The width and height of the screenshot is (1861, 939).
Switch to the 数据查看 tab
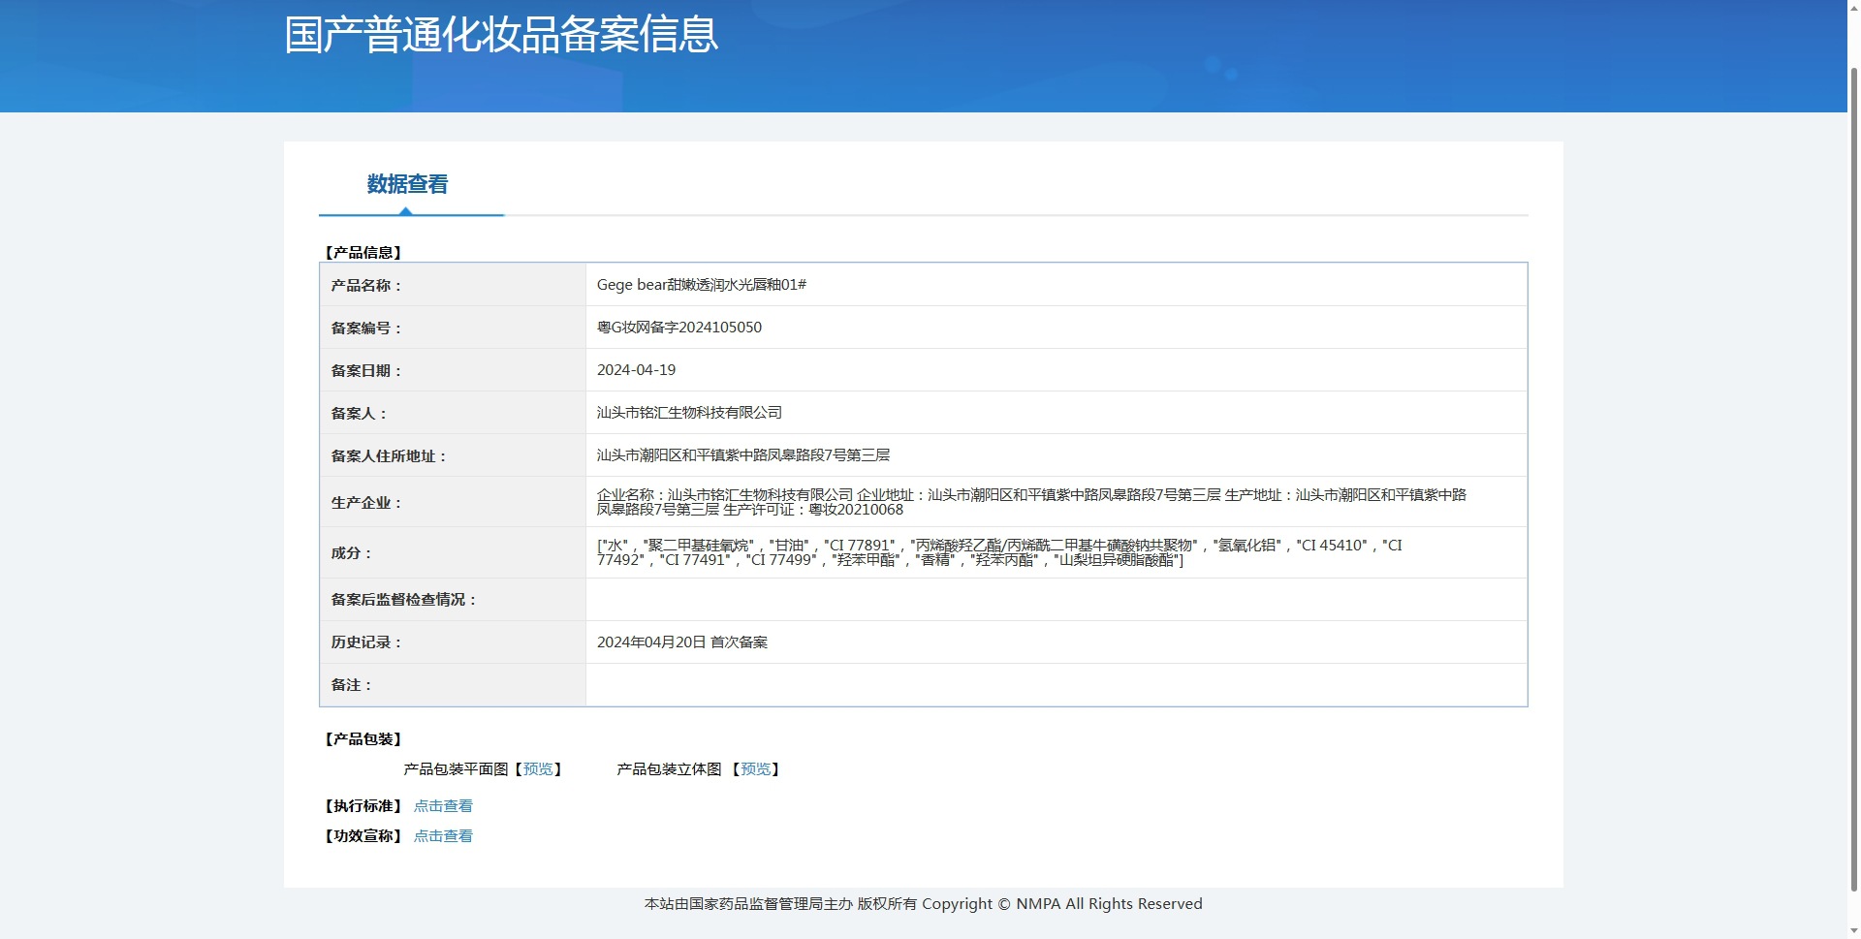pos(407,184)
